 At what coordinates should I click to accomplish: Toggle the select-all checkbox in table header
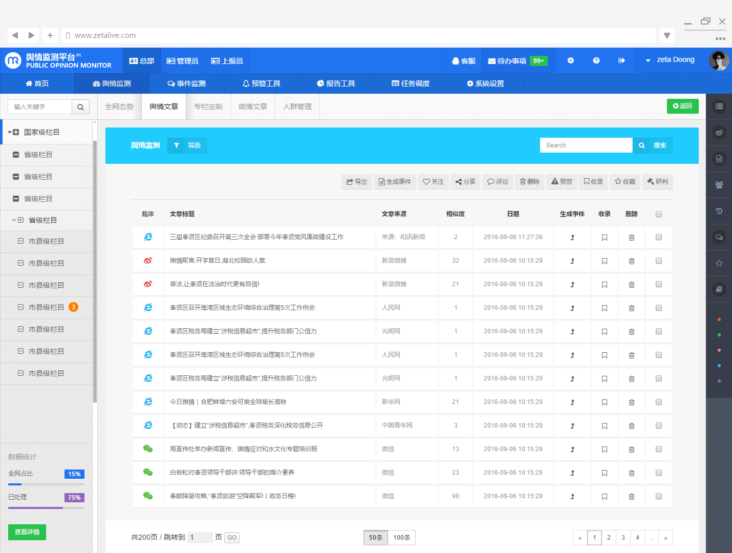(658, 214)
